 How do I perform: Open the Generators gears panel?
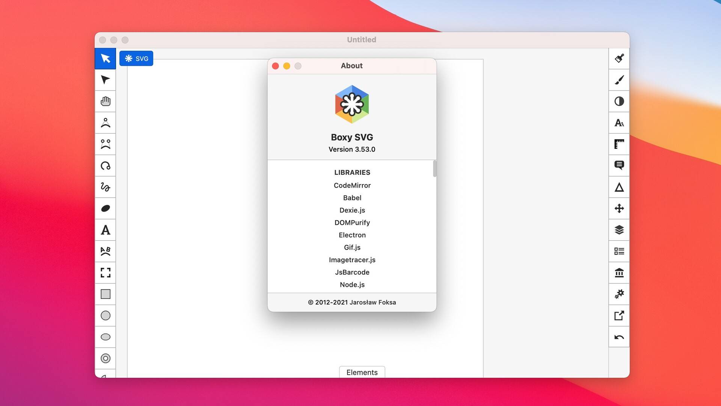[619, 294]
